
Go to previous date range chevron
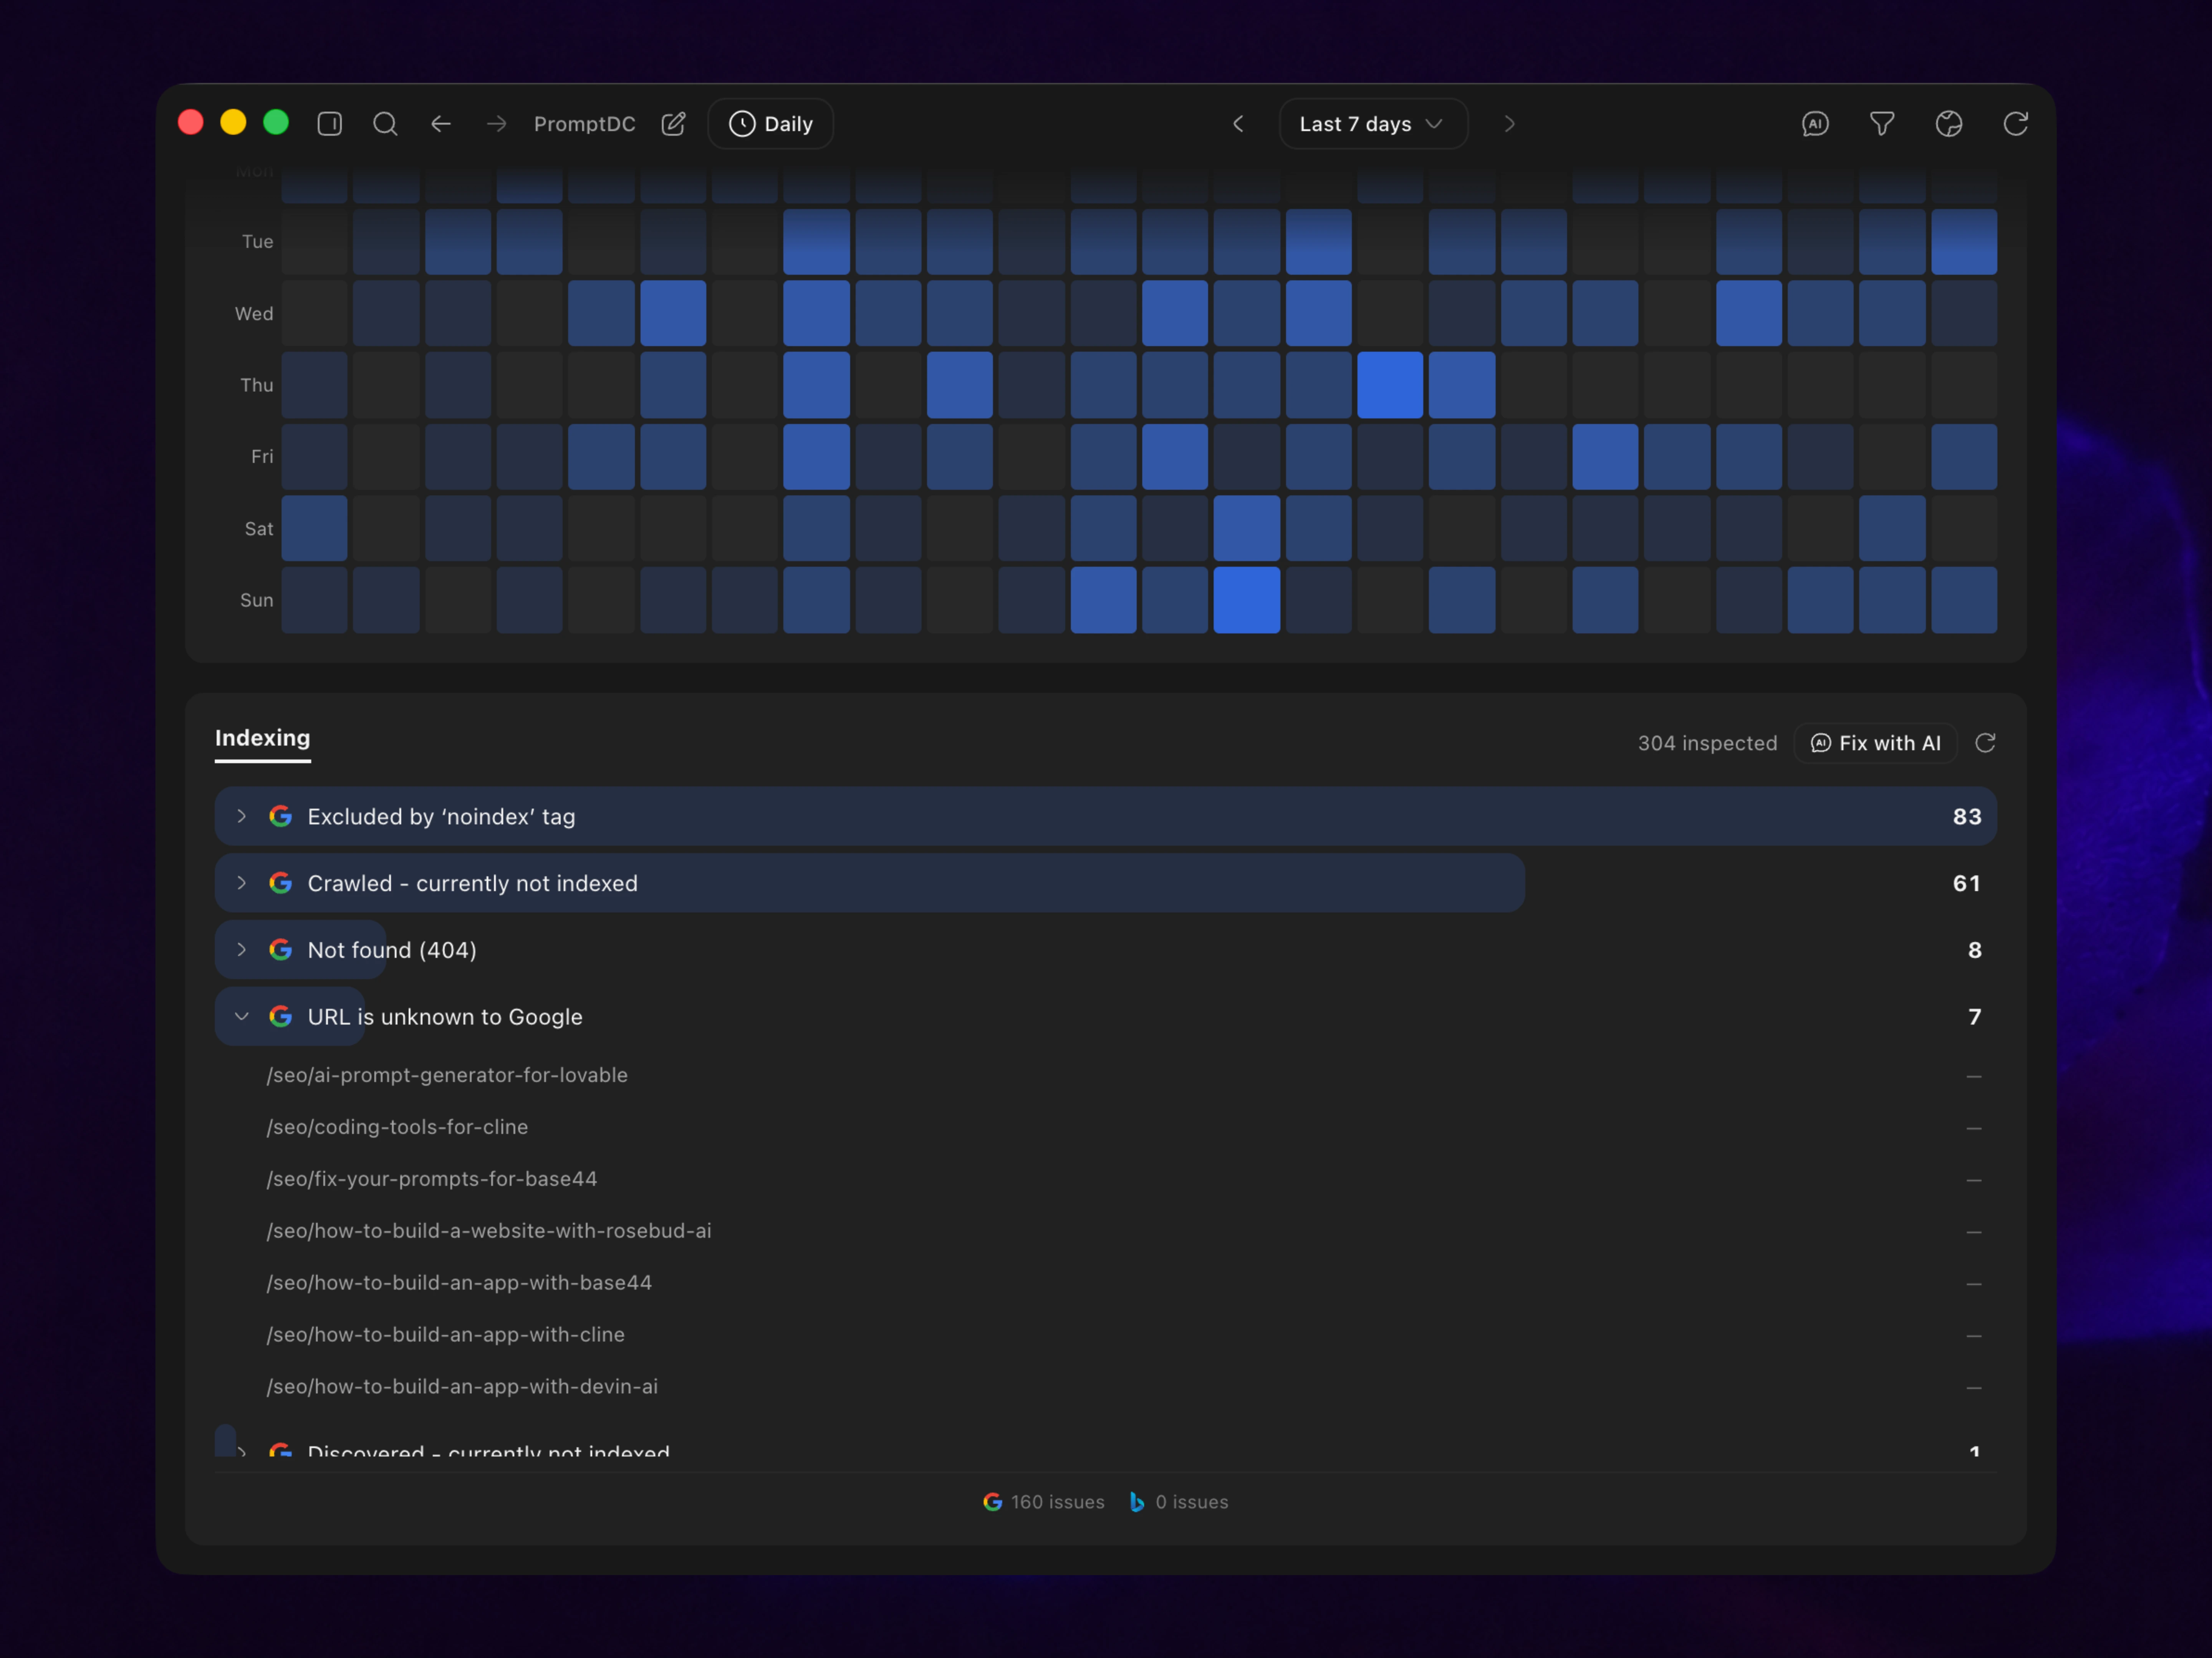(x=1238, y=124)
